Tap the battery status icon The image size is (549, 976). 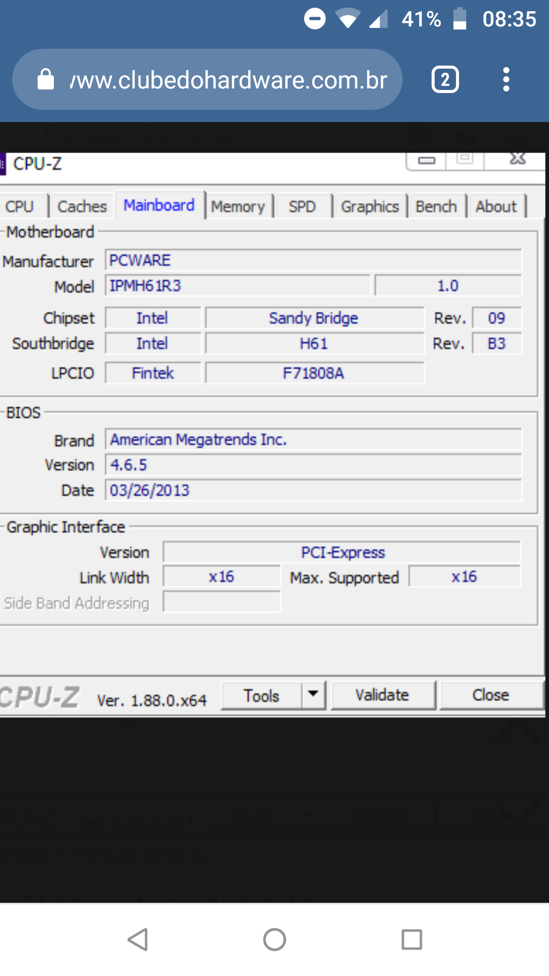[x=460, y=19]
